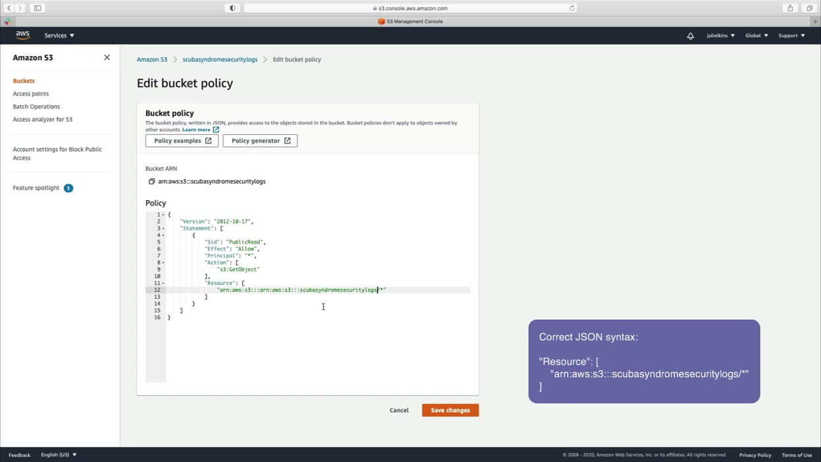Viewport: 821px width, 462px height.
Task: Open Feature spotlight in sidebar
Action: 36,188
